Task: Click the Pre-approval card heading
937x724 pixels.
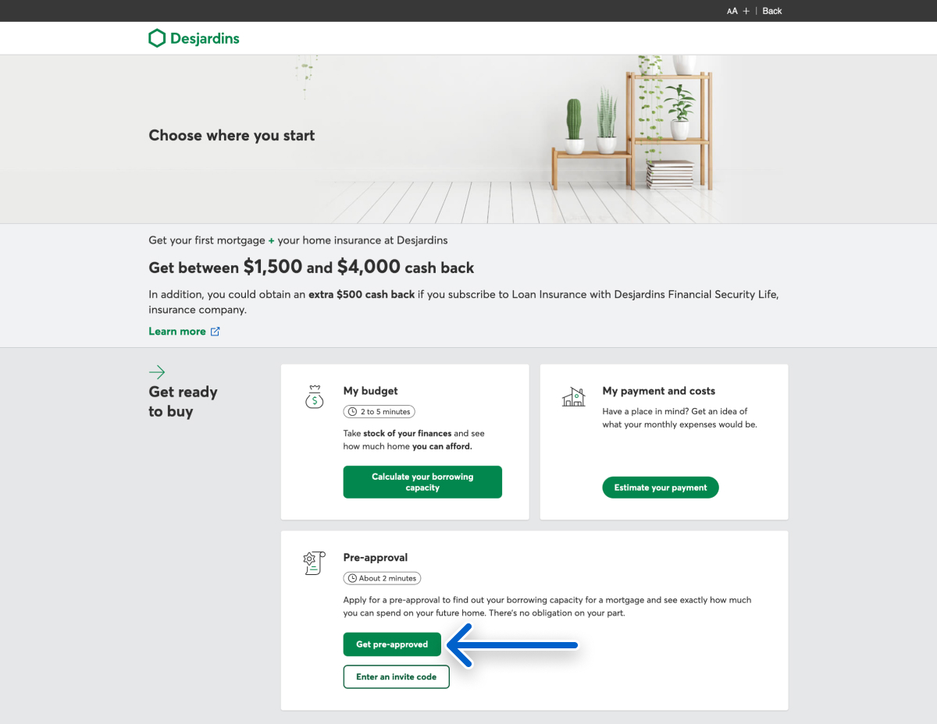Action: (375, 557)
